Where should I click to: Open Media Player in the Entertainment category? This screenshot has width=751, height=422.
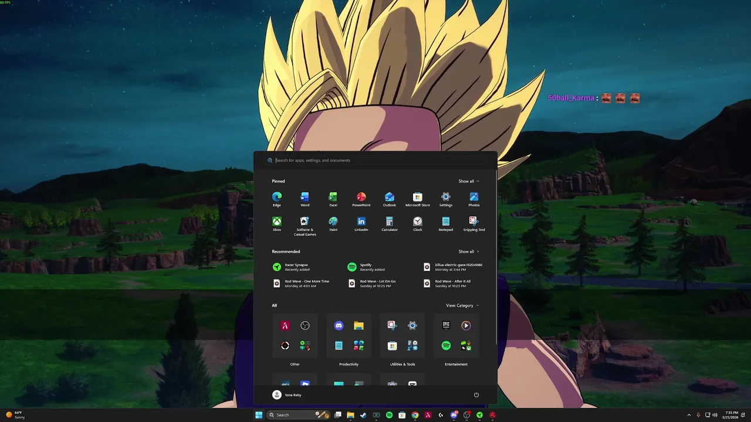click(x=466, y=326)
